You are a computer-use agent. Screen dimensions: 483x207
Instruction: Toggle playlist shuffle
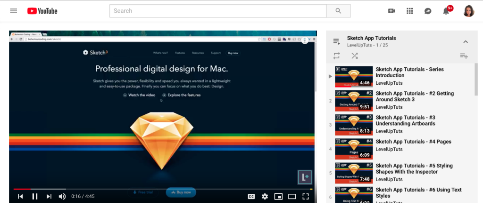pyautogui.click(x=355, y=56)
